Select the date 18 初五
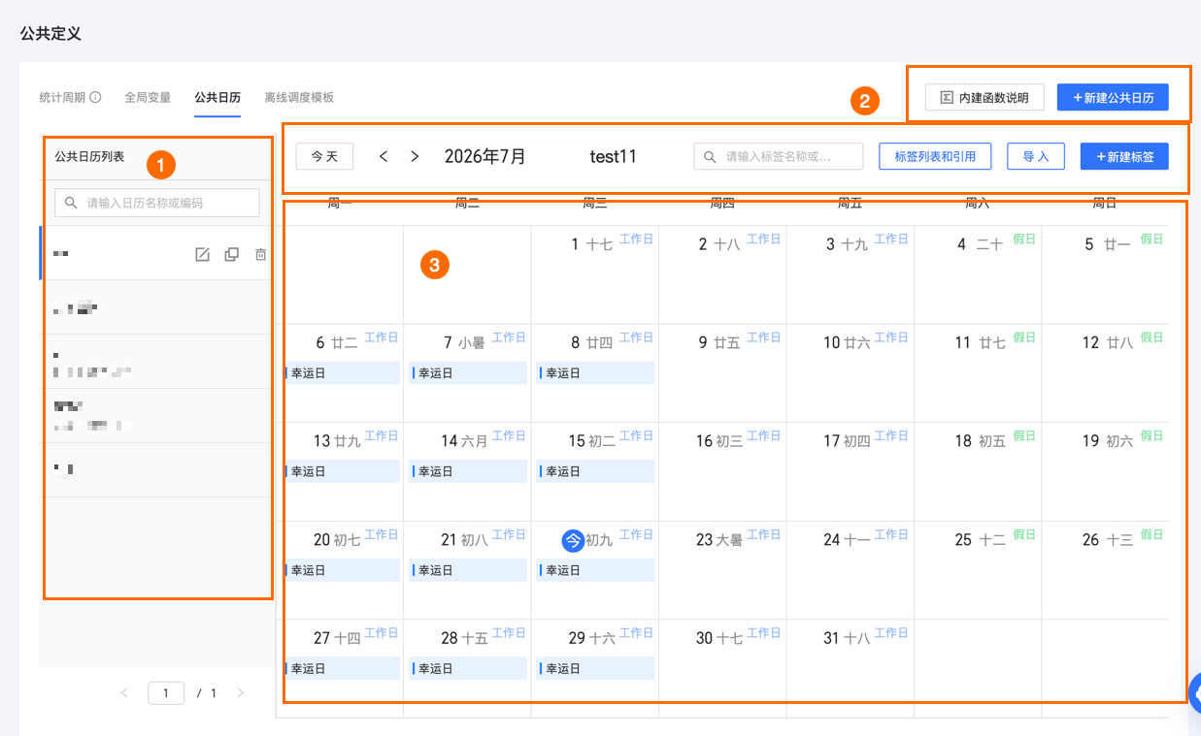1201x736 pixels. [x=980, y=441]
